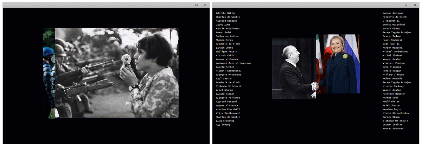Image resolution: width=422 pixels, height=147 pixels.
Task: Choose the name Joseph Staline
Action: (x=393, y=125)
